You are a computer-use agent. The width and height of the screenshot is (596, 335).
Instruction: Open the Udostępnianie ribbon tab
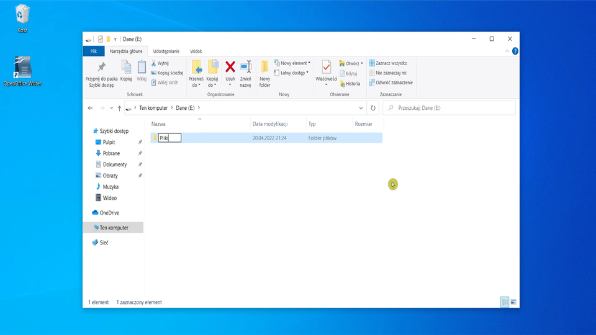(166, 51)
